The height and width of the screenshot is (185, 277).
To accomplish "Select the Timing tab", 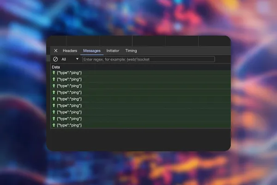I will tap(131, 50).
